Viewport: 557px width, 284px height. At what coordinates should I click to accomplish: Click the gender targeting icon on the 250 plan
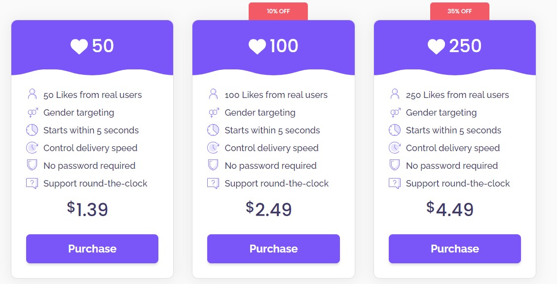394,112
